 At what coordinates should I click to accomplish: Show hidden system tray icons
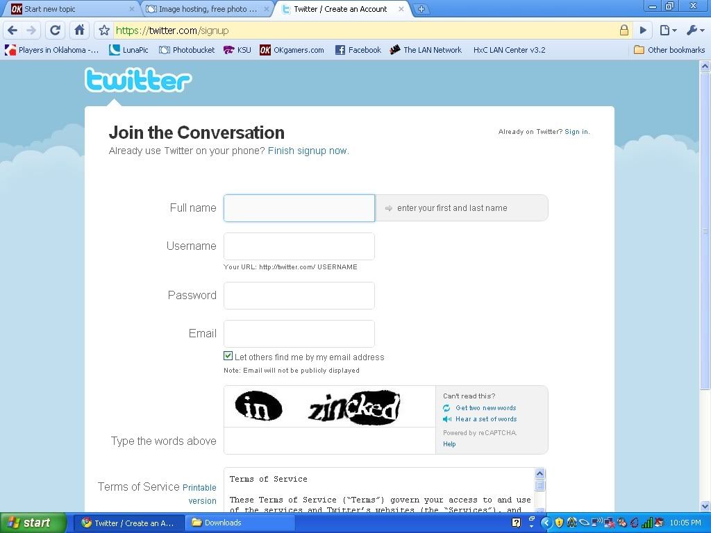[546, 523]
